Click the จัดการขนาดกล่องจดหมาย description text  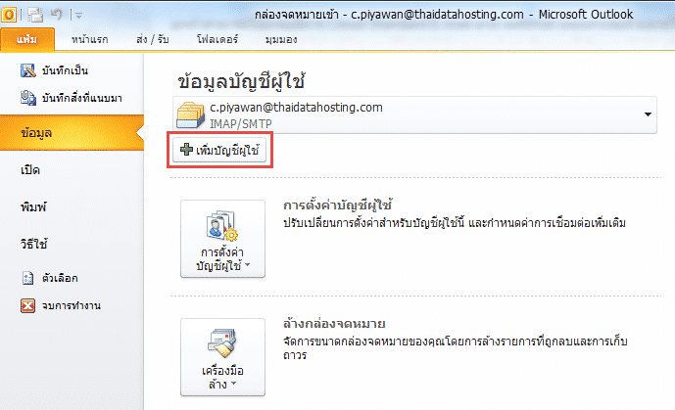pyautogui.click(x=456, y=348)
